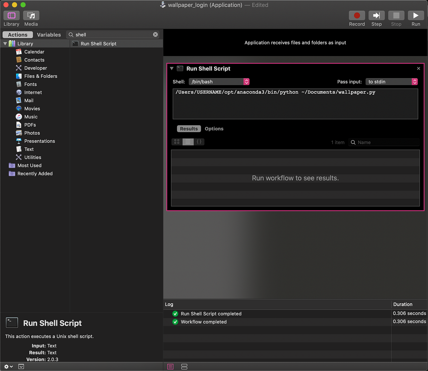Show the Options tab of the action
428x371 pixels.
[214, 129]
